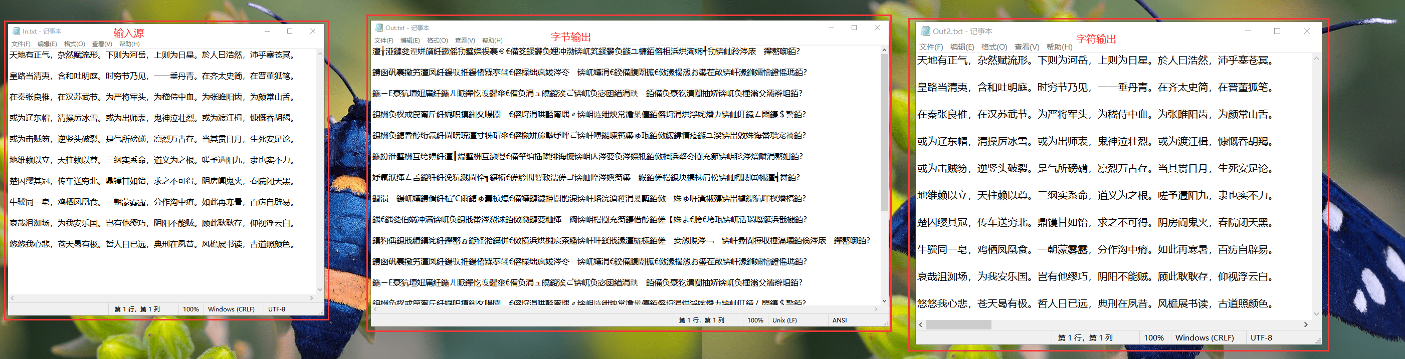Image resolution: width=1405 pixels, height=359 pixels.
Task: Open 编辑(E) menu in Out.txt window
Action: [410, 41]
